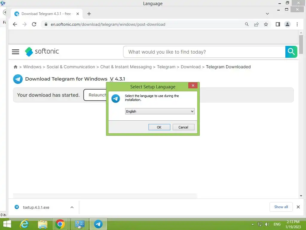Open the English language dropdown
Image resolution: width=306 pixels, height=230 pixels.
[x=160, y=111]
